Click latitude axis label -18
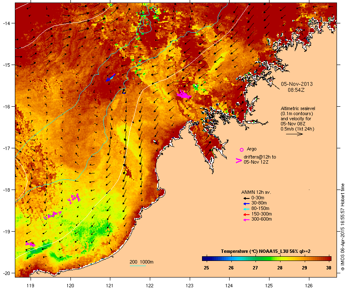348x289 pixels. click(x=6, y=190)
